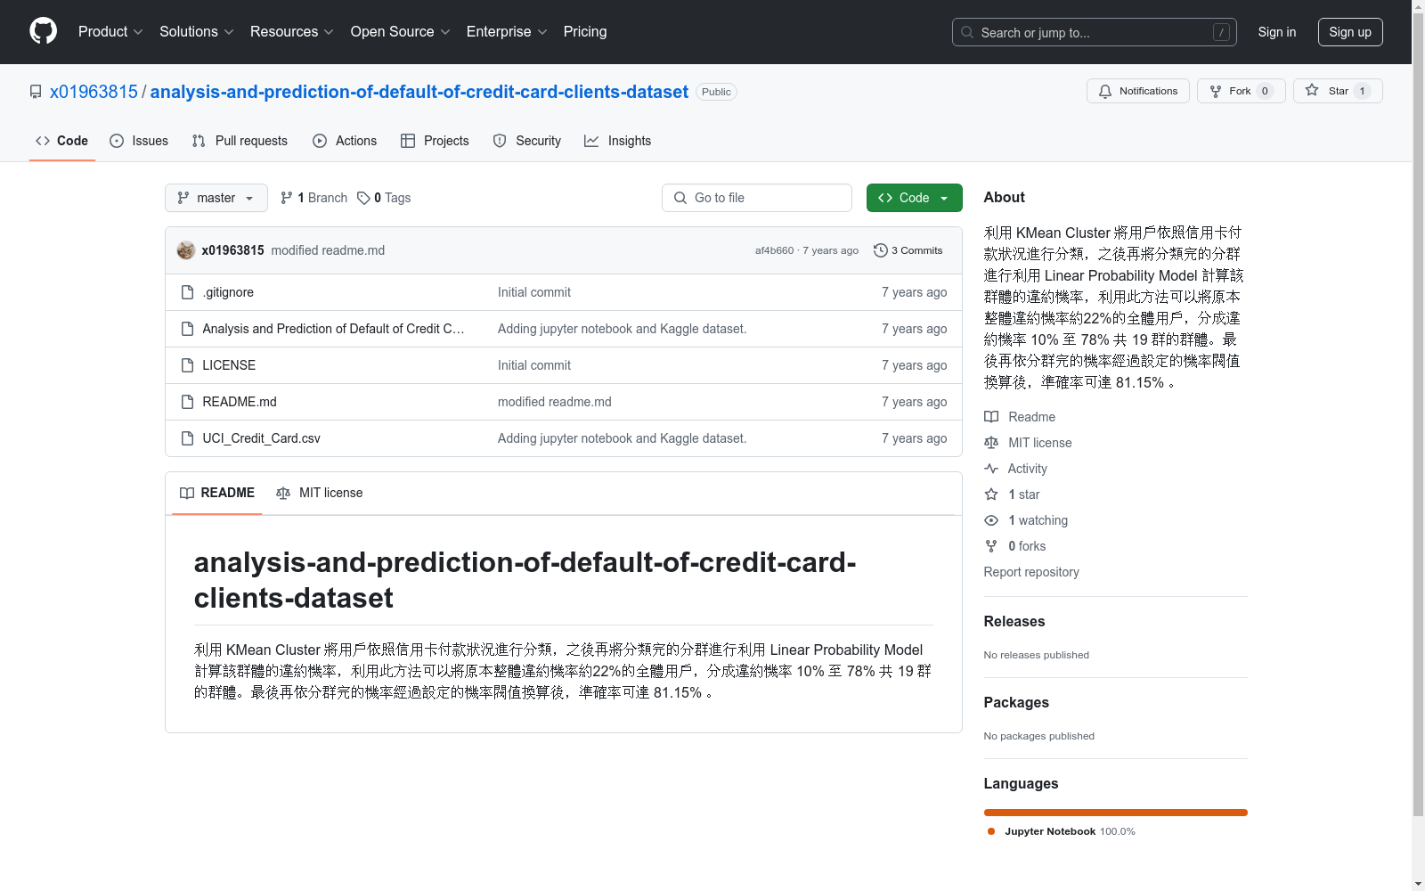Open the Pull requests tab
The image size is (1425, 891).
pyautogui.click(x=240, y=141)
